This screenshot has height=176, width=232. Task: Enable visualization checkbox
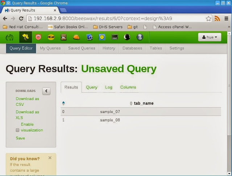pyautogui.click(x=17, y=130)
